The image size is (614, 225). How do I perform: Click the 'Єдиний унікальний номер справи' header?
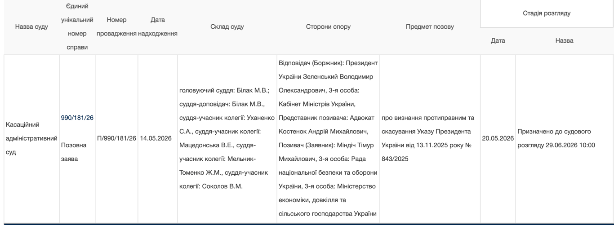pyautogui.click(x=77, y=27)
